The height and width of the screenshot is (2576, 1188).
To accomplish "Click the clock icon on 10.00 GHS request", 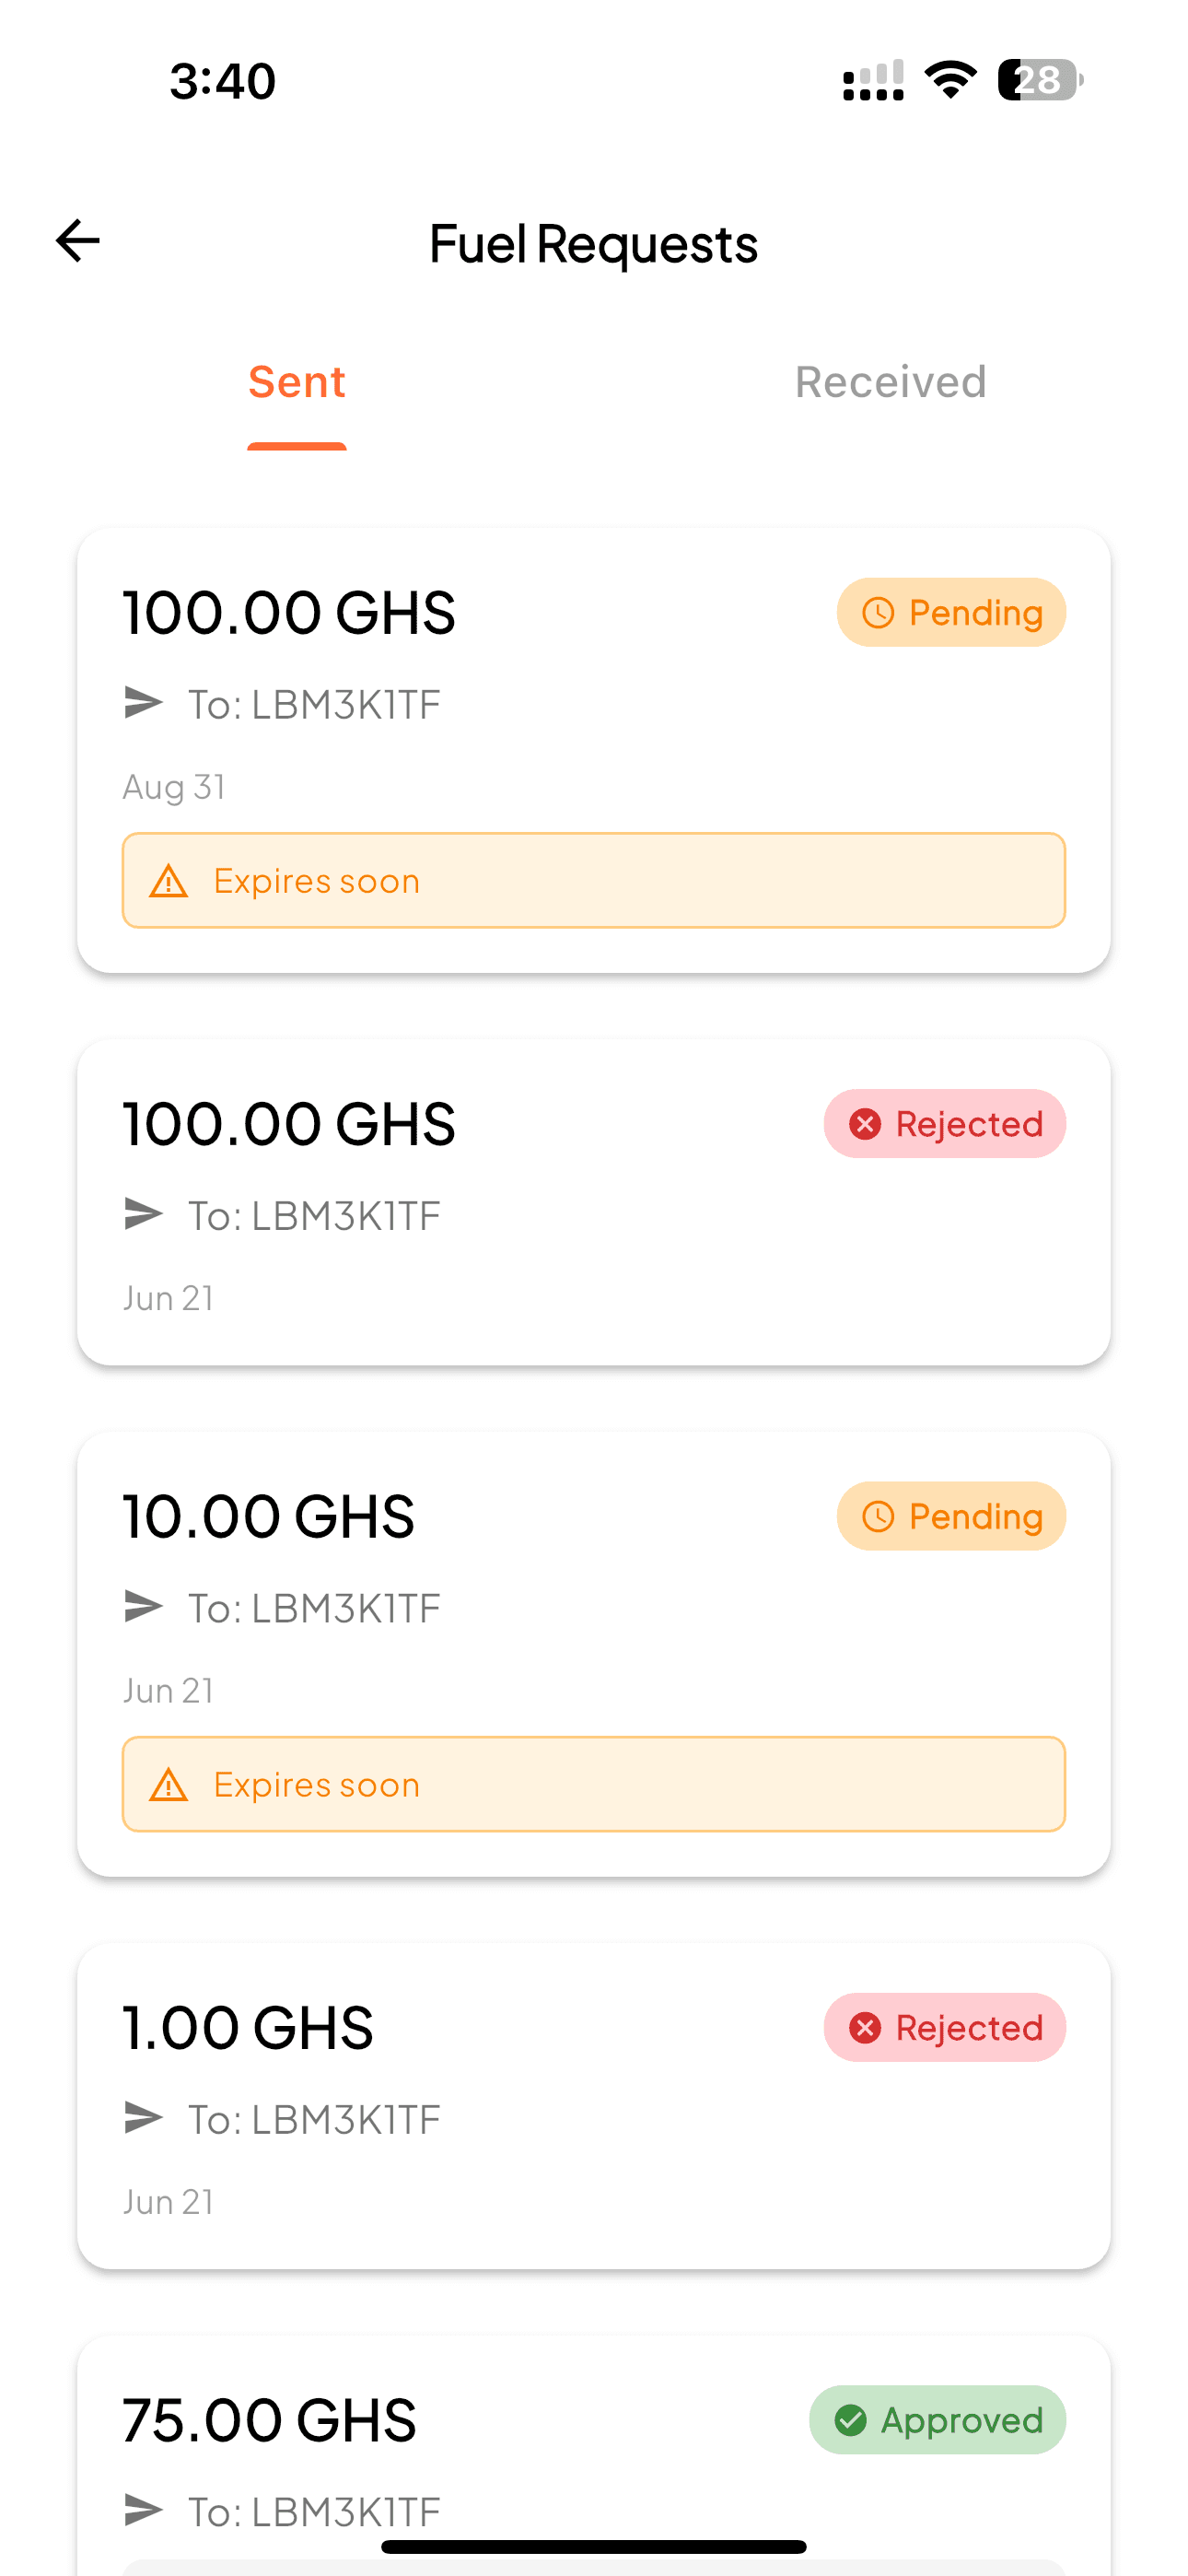I will click(x=878, y=1516).
